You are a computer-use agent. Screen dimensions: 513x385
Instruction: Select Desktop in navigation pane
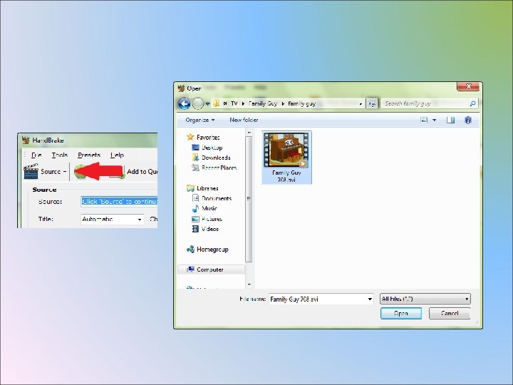207,148
